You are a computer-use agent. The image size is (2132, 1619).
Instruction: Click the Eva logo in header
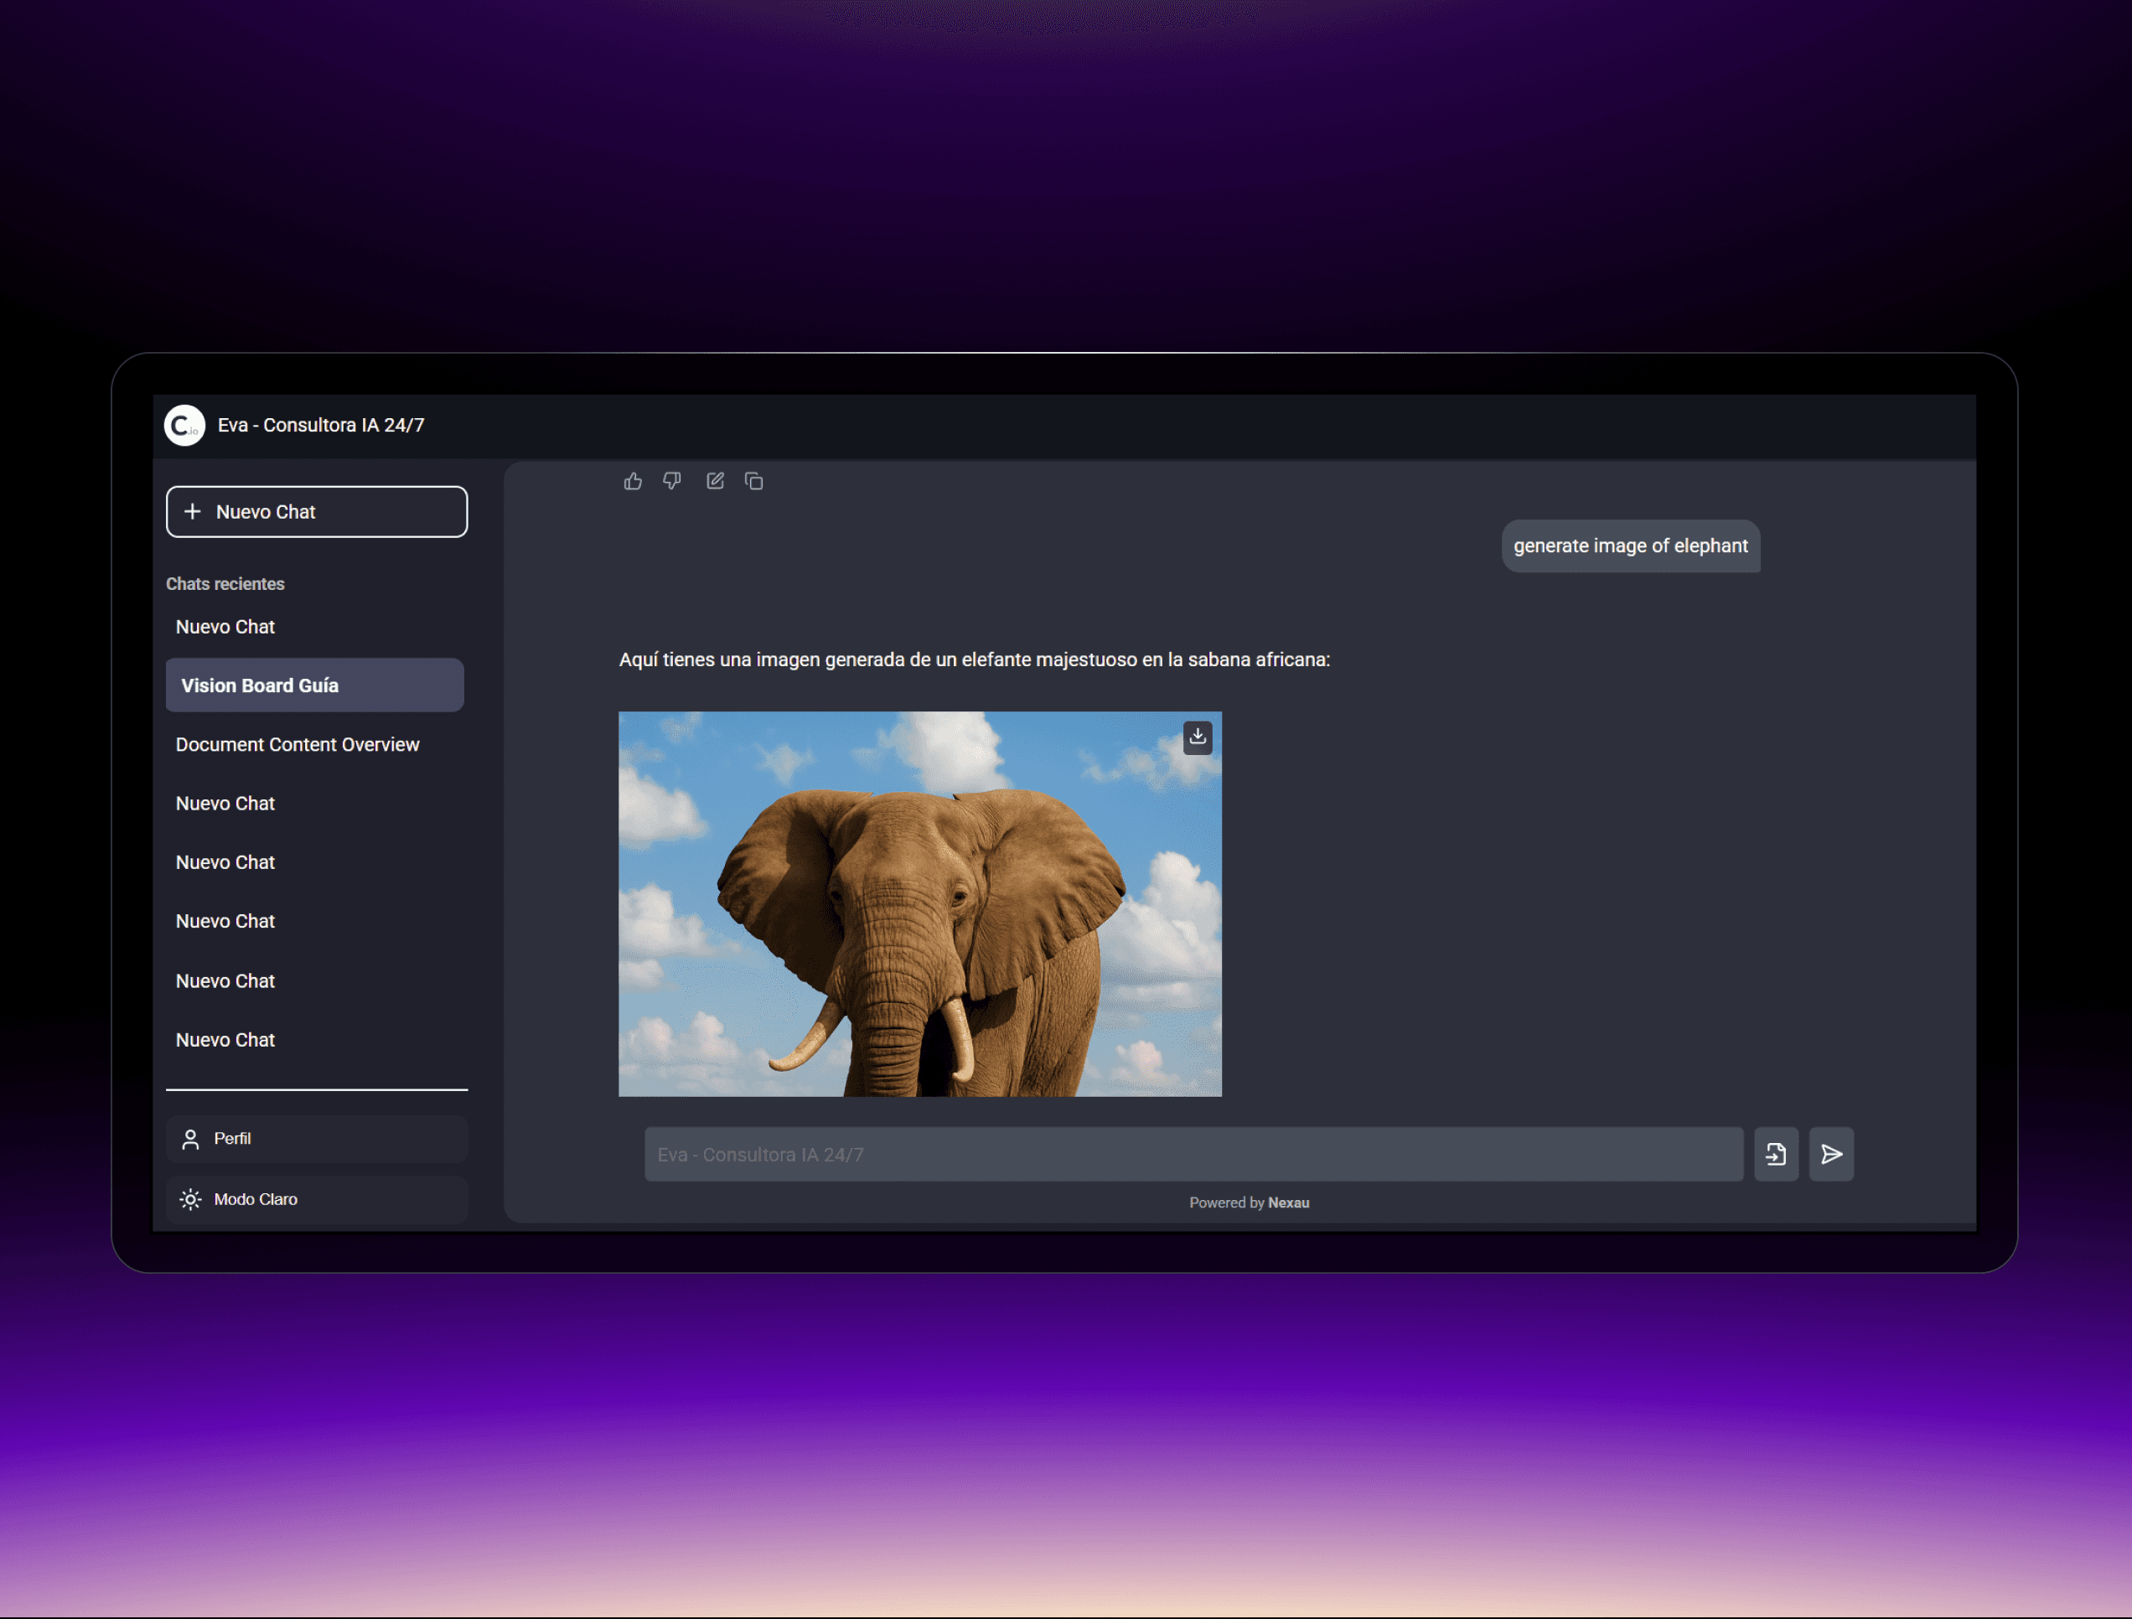[184, 425]
